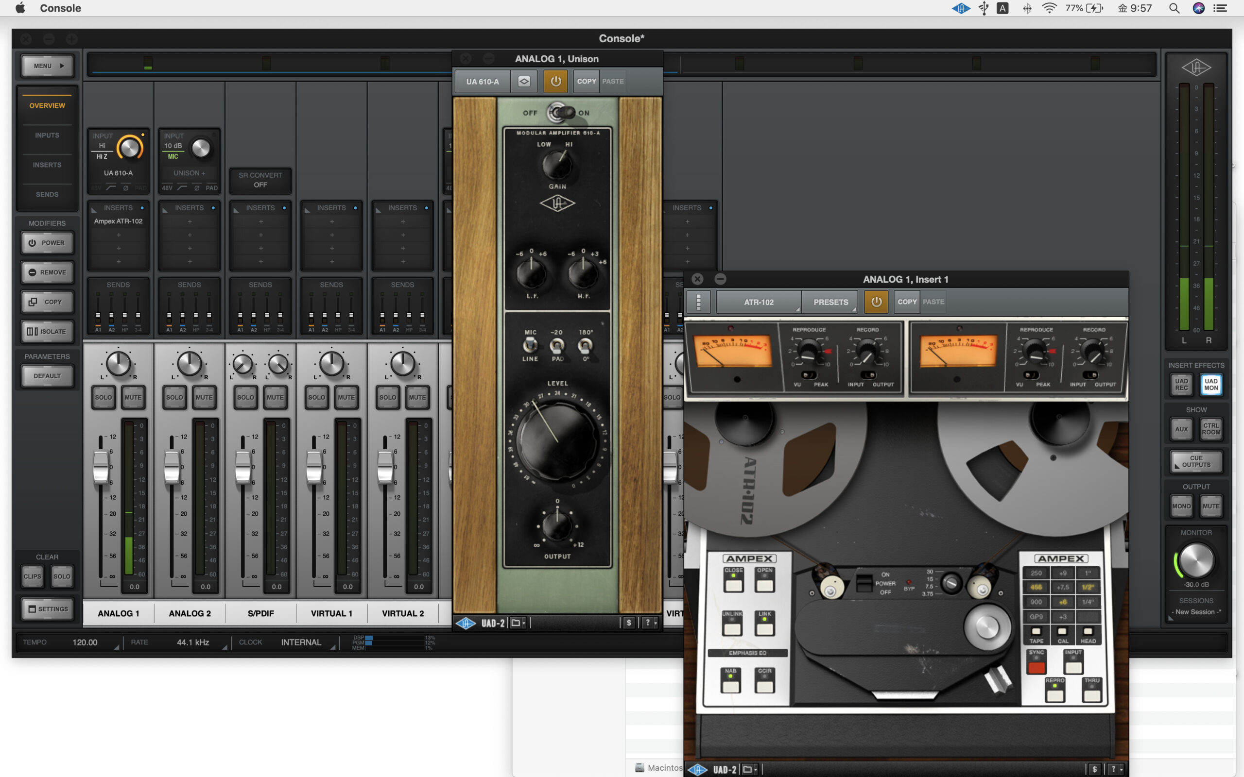Open the Wi-Fi menu bar icon
The width and height of the screenshot is (1244, 777).
1049,8
